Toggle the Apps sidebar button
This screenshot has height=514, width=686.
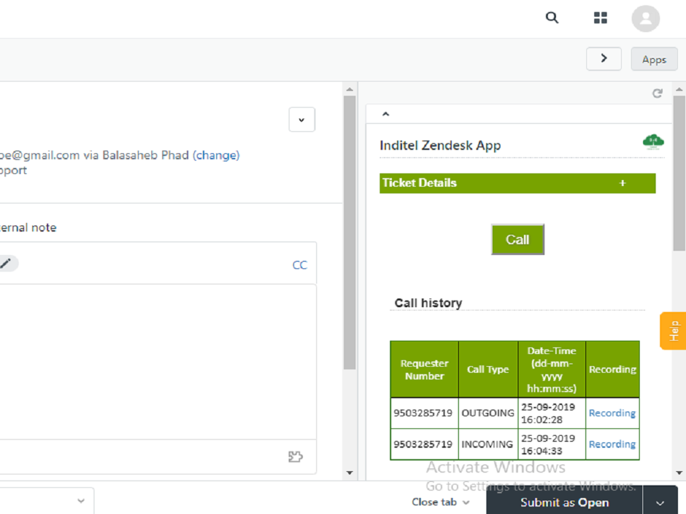point(654,60)
